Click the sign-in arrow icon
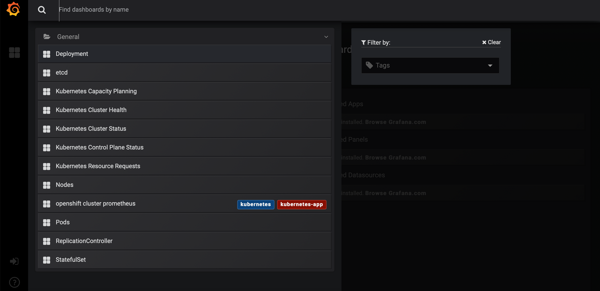 coord(14,261)
